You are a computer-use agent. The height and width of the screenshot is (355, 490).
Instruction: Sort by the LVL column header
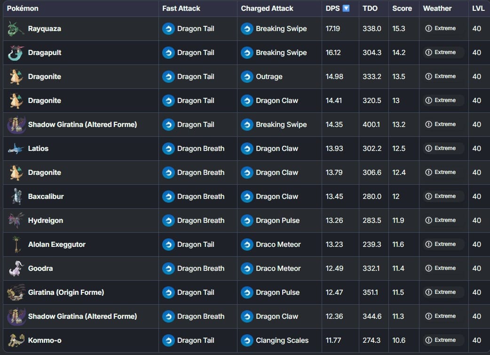pyautogui.click(x=478, y=8)
